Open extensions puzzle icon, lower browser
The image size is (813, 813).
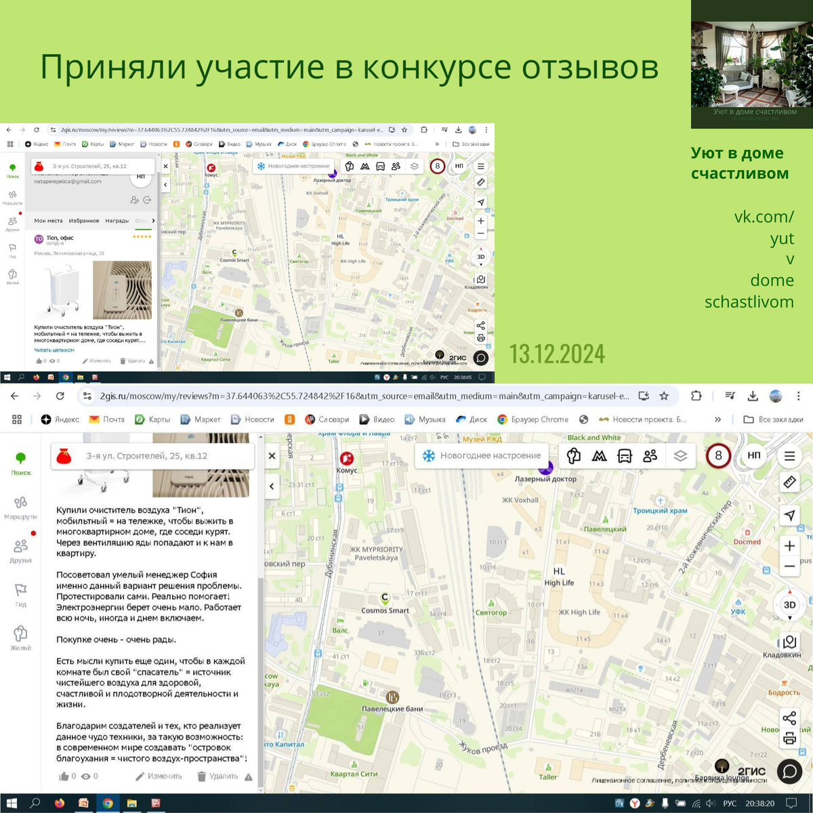[696, 396]
